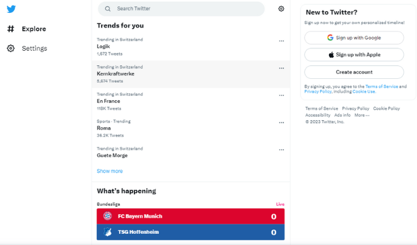The width and height of the screenshot is (417, 245).
Task: Open FC Bayern Munich score row
Action: point(191,216)
